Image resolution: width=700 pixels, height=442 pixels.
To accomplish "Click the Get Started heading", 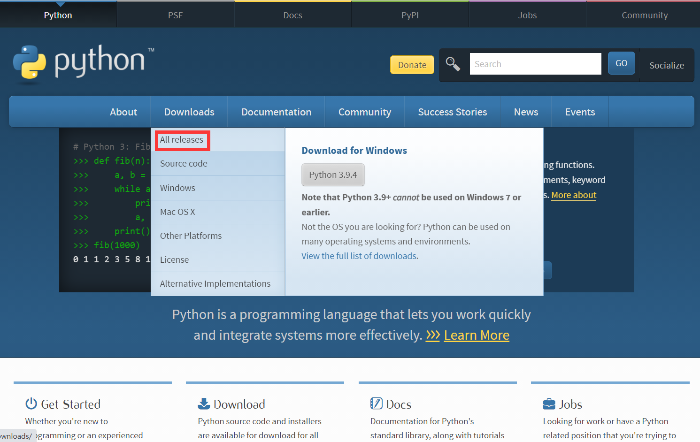I will 71,404.
